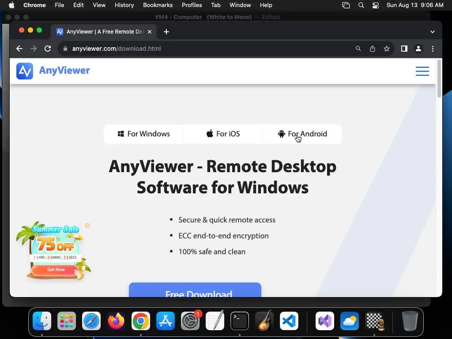This screenshot has height=339, width=452.
Task: Open Visual Studio from the Dock
Action: [325, 321]
